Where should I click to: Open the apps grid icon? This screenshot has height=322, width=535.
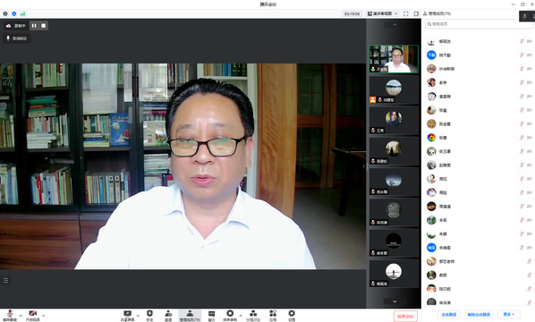pos(273,316)
